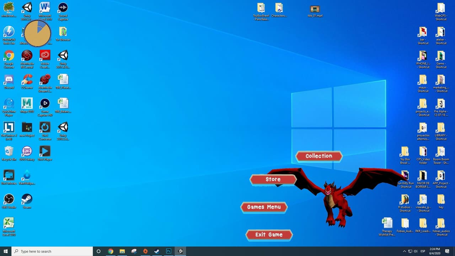This screenshot has height=256, width=455.
Task: Select the RainWallpaper desktop icon
Action: [x=27, y=177]
